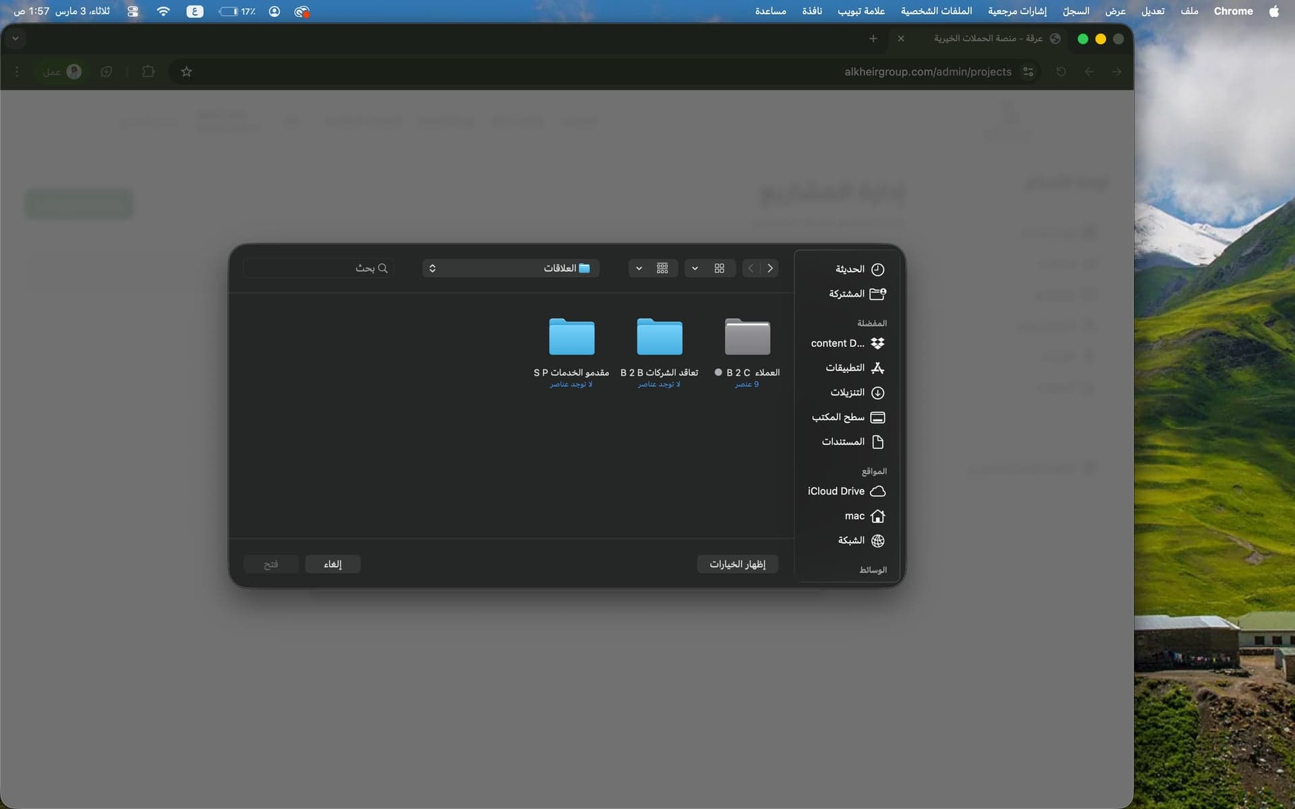Open the Chrome تعديل (Edit) menu
This screenshot has height=809, width=1295.
(x=1152, y=11)
